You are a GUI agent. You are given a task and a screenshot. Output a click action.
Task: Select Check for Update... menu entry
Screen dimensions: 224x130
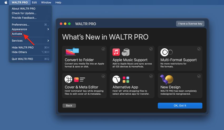coord(30,13)
